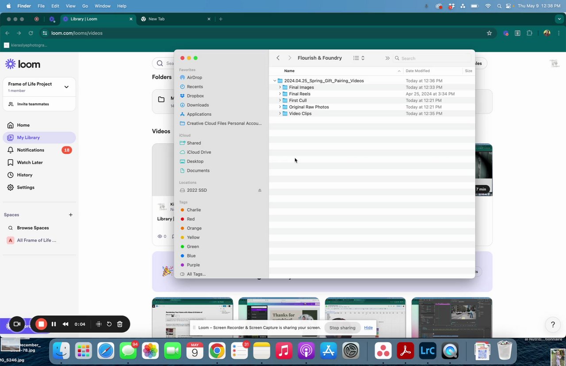Open the File menu
This screenshot has height=366, width=566.
tap(41, 6)
